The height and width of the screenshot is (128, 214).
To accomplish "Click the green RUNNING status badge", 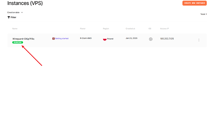I will click(x=18, y=42).
